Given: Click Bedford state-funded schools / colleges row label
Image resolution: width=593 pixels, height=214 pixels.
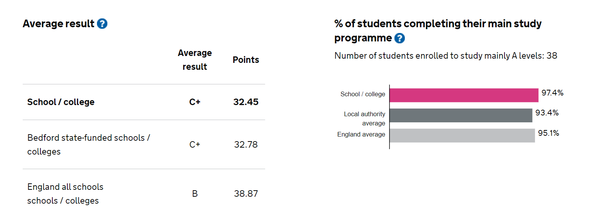Looking at the screenshot, I should coord(89,145).
